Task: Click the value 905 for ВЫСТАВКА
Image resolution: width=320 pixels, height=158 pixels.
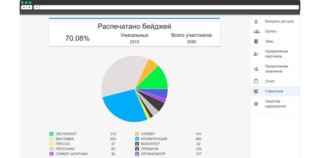Action: click(113, 139)
